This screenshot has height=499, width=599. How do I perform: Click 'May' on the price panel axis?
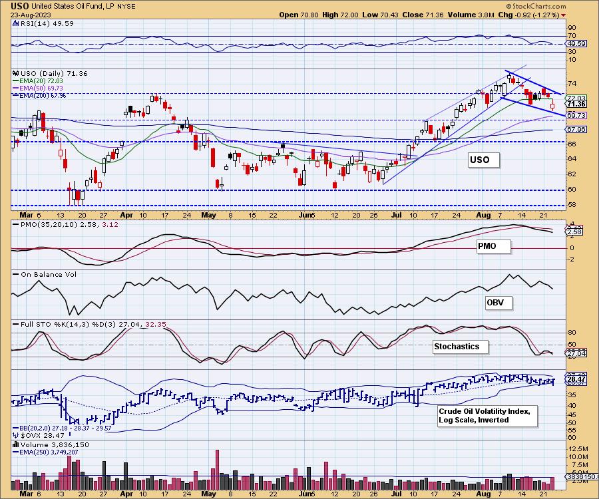tap(208, 215)
